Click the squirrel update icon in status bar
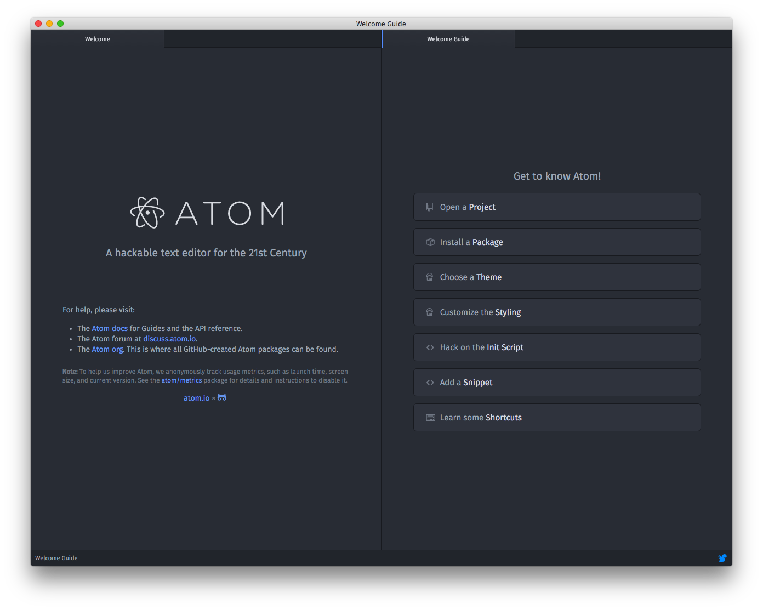 (722, 558)
